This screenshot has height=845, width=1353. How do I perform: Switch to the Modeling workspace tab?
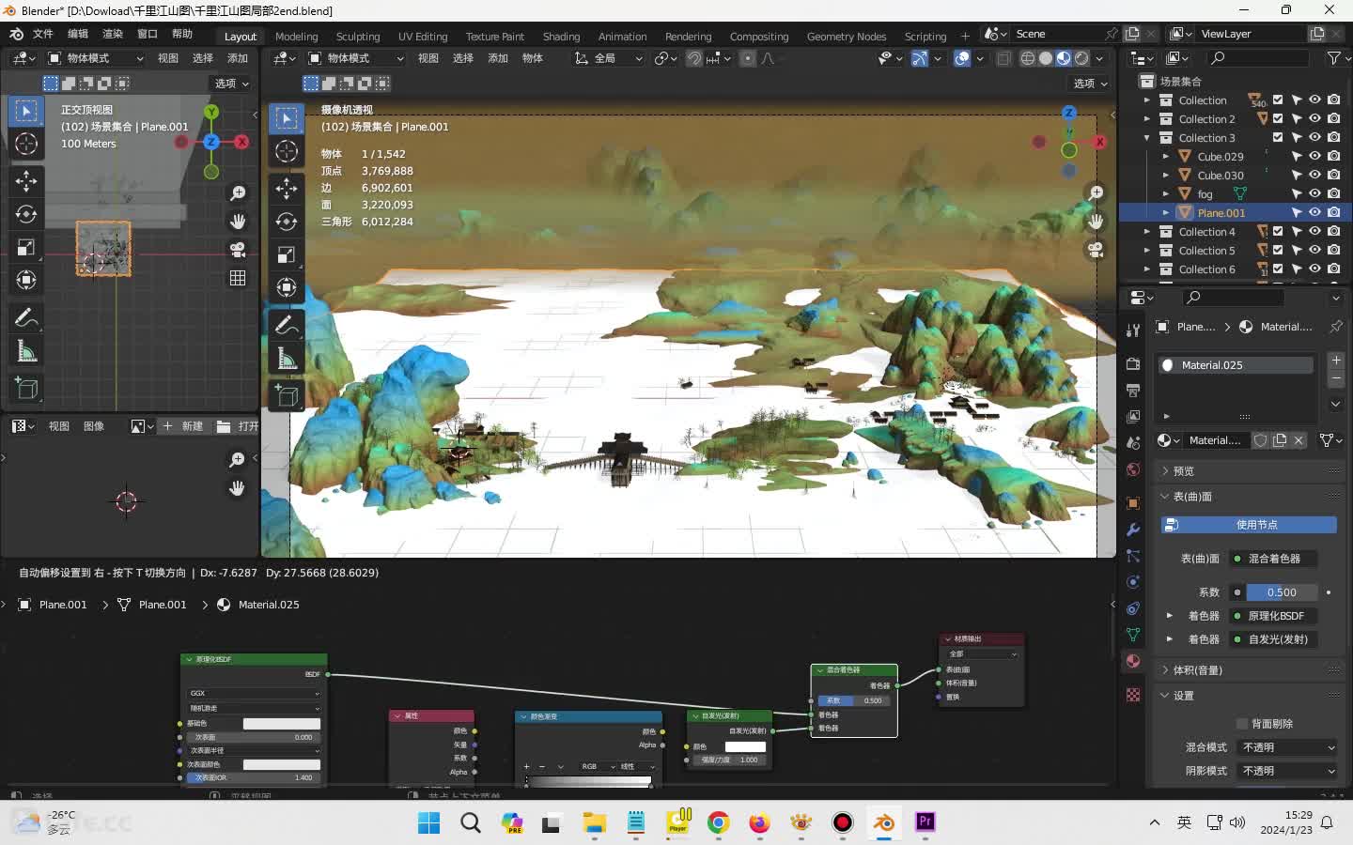click(297, 37)
